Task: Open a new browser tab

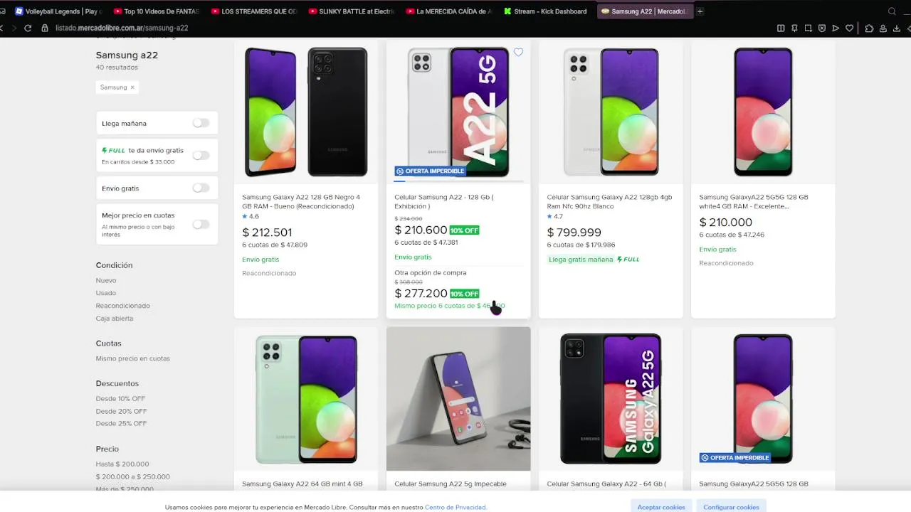Action: pos(700,11)
